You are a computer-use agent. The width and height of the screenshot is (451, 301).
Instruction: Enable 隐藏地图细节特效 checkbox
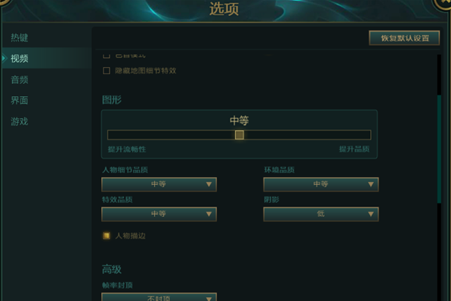[107, 70]
